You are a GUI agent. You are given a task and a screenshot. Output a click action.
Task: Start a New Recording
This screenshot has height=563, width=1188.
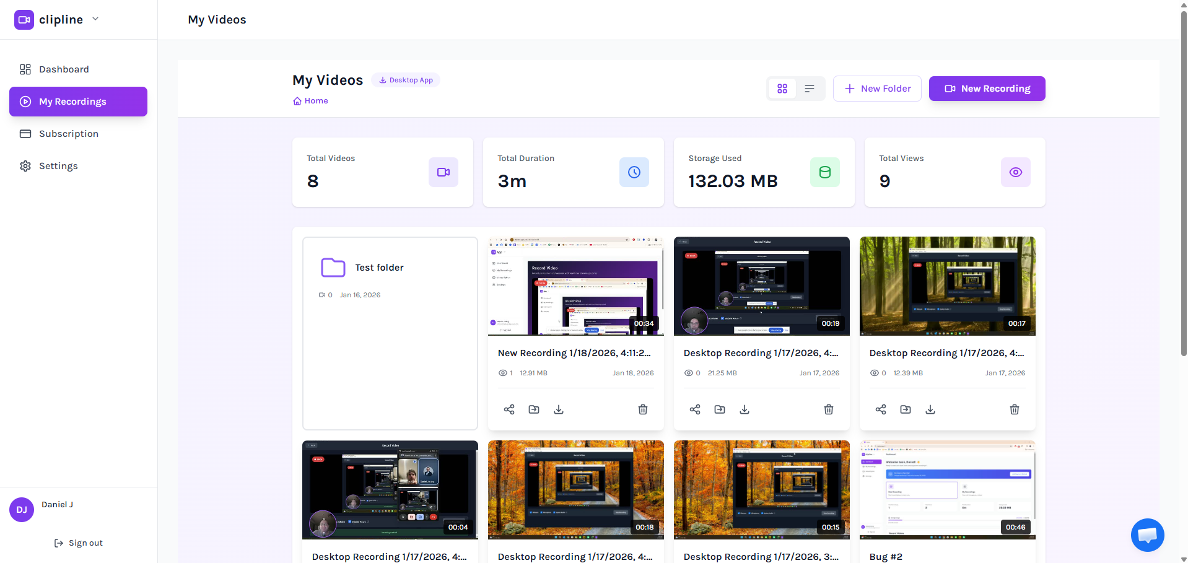987,89
